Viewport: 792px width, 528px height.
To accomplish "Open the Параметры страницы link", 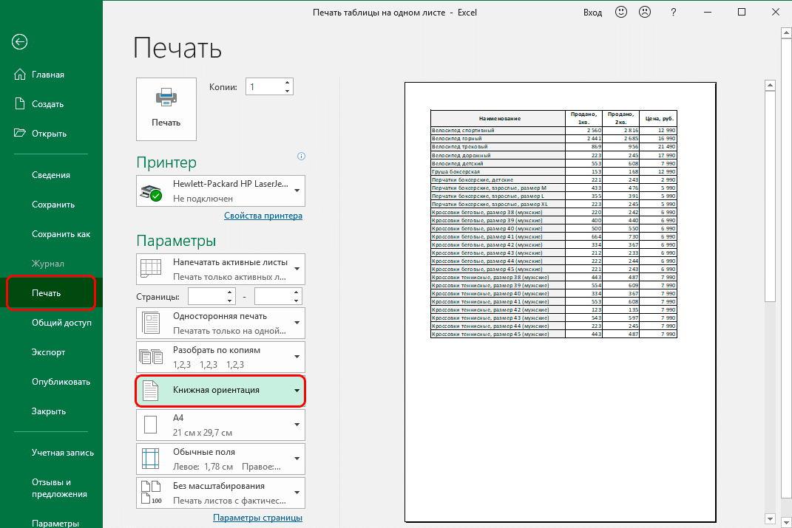I will point(257,518).
